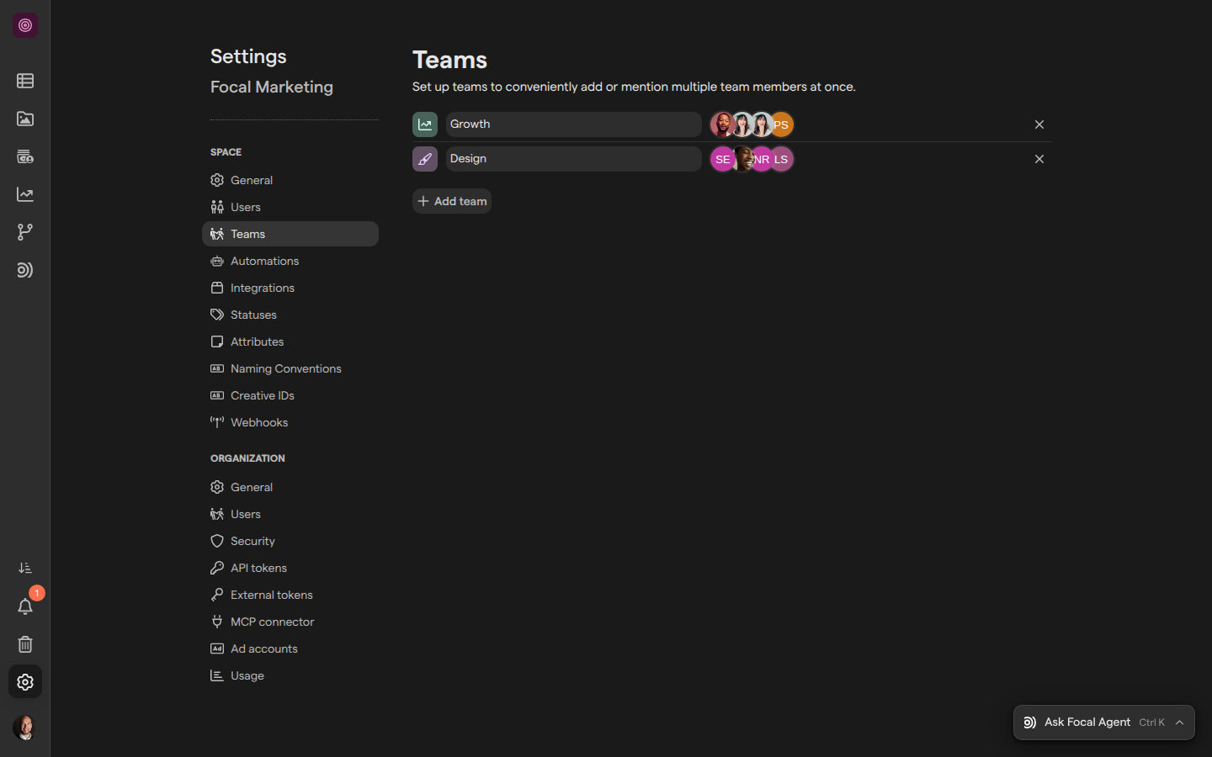Open Ad accounts settings

290,648
